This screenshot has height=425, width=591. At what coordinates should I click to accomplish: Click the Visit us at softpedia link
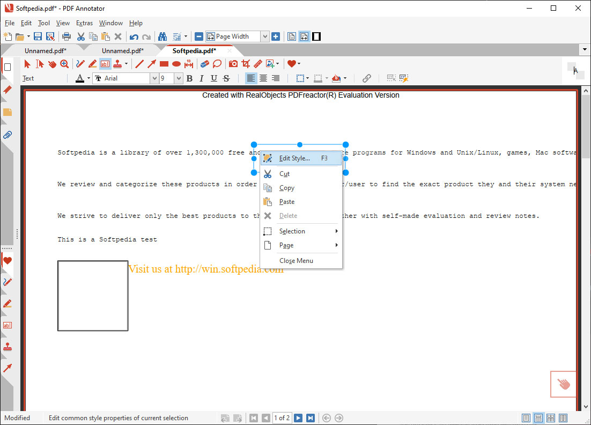pos(205,269)
